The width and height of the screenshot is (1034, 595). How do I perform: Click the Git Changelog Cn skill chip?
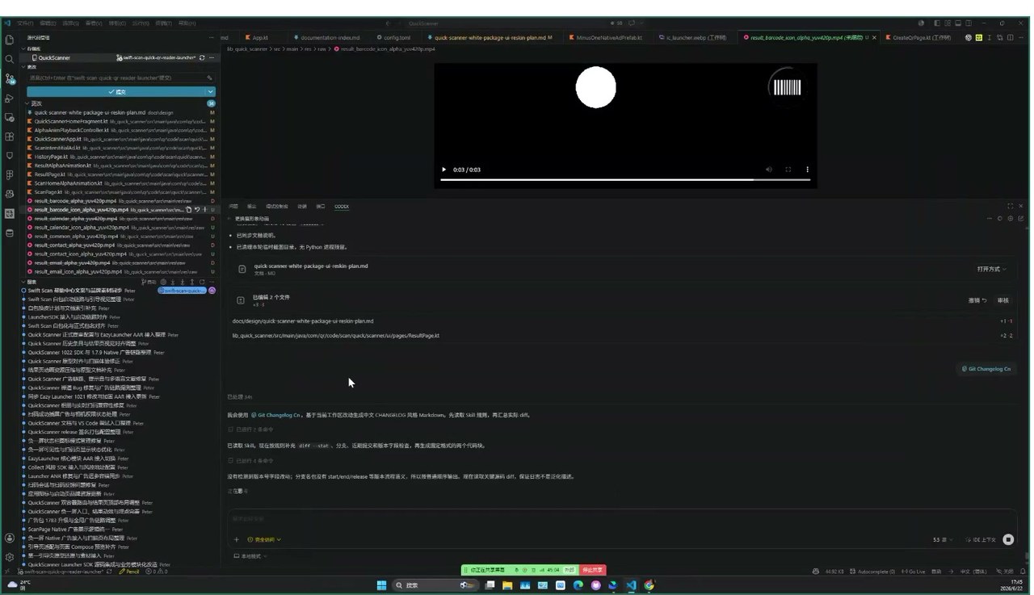[986, 368]
